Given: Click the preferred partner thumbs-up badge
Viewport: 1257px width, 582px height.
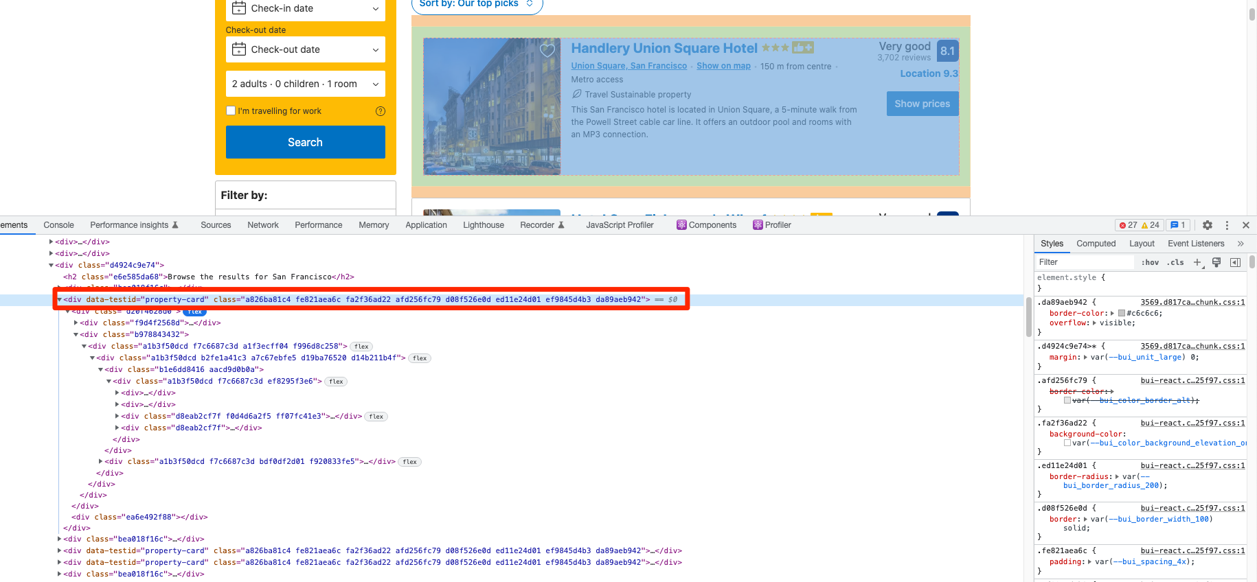Looking at the screenshot, I should click(802, 47).
